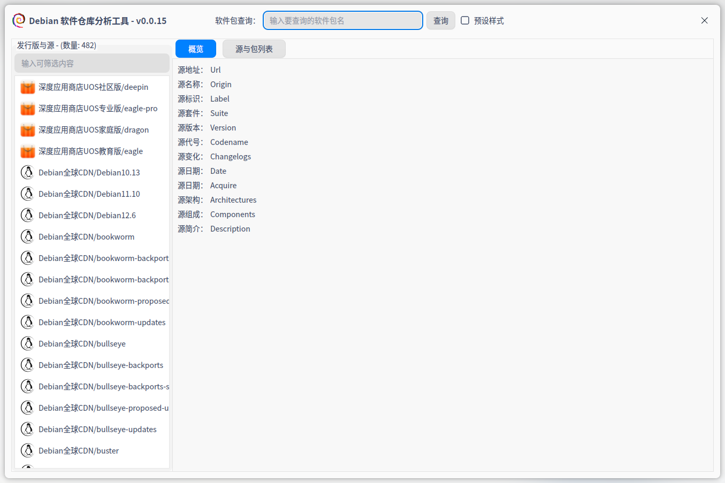Image resolution: width=725 pixels, height=483 pixels.
Task: Click the 查询 search button
Action: [x=441, y=20]
